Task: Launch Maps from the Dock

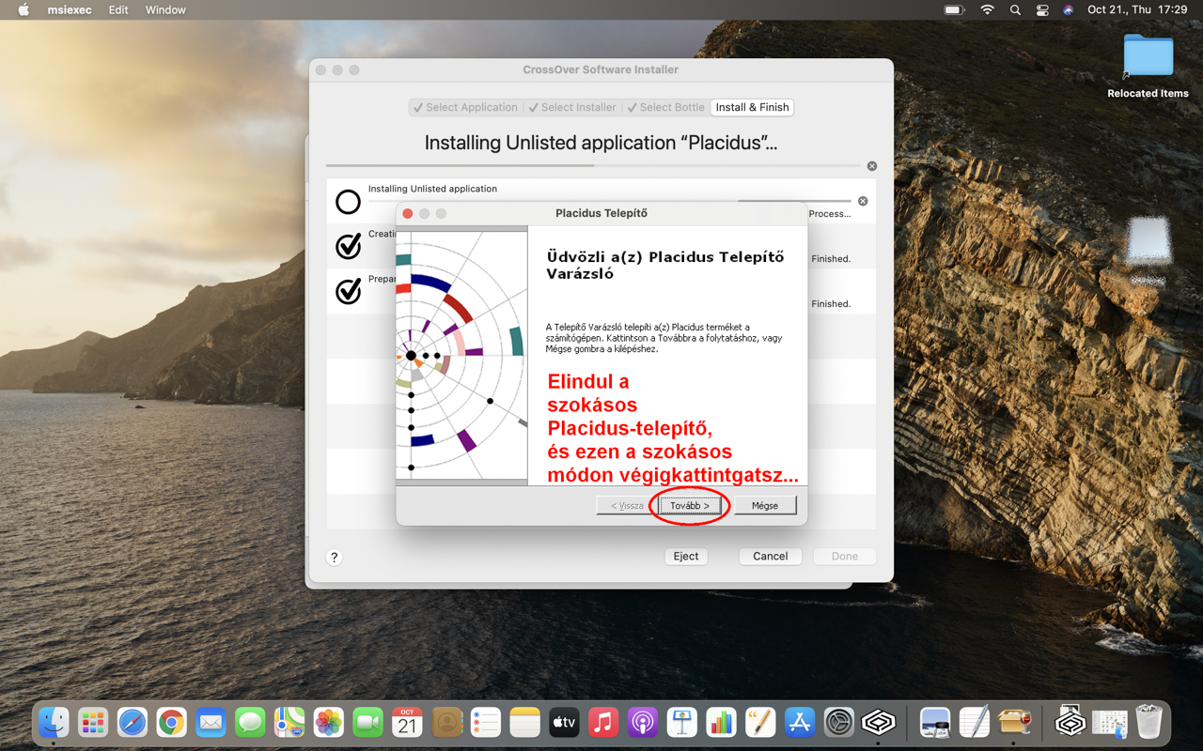Action: [289, 722]
